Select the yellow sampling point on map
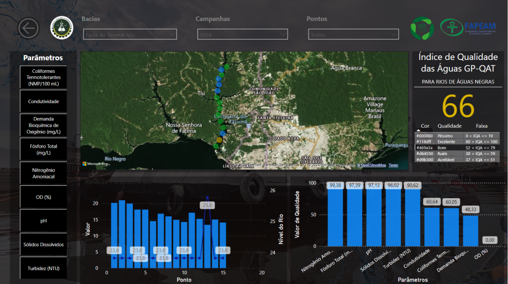Screen dimensions: 508x284 (219, 140)
